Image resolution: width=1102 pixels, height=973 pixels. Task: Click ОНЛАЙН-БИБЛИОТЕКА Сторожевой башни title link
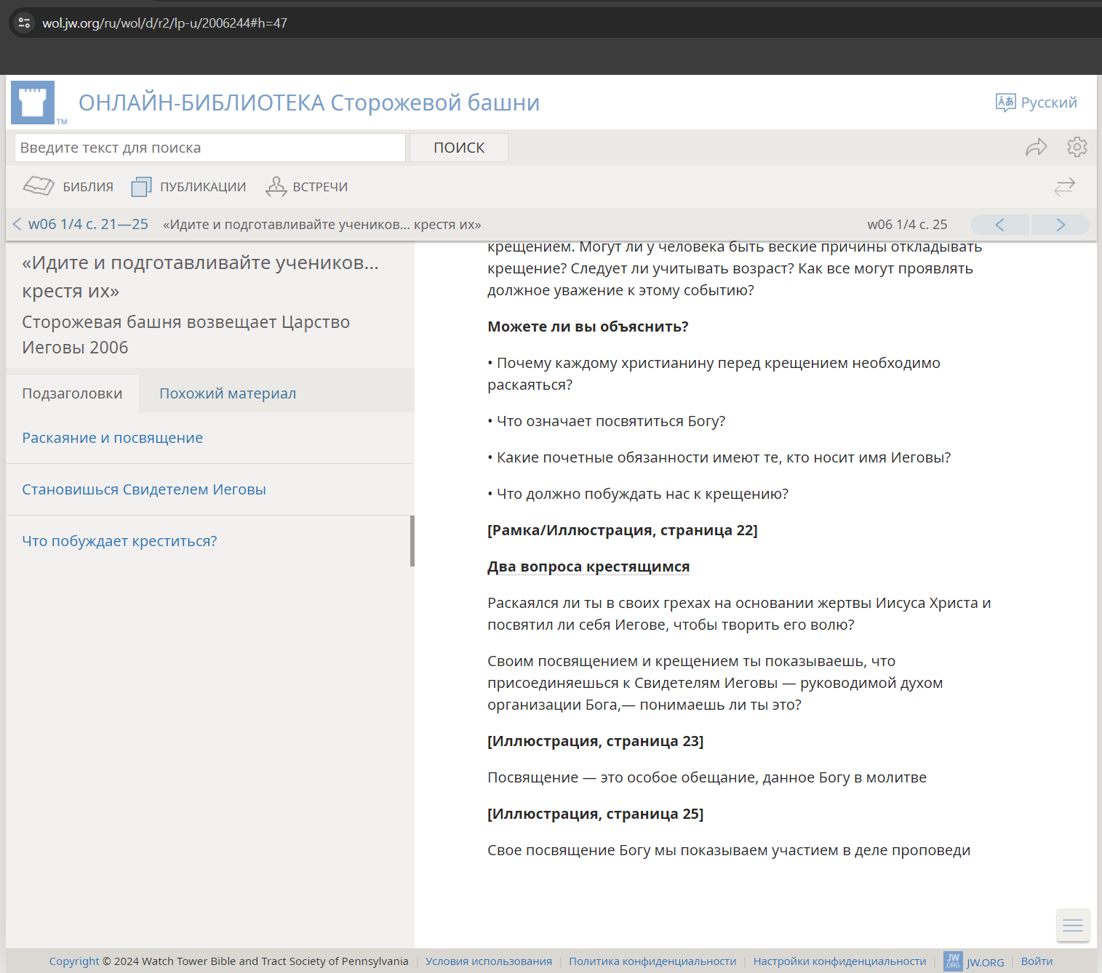tap(309, 103)
